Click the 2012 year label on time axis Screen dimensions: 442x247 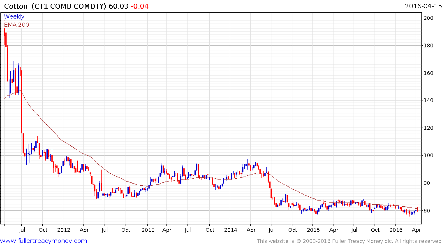coord(64,230)
